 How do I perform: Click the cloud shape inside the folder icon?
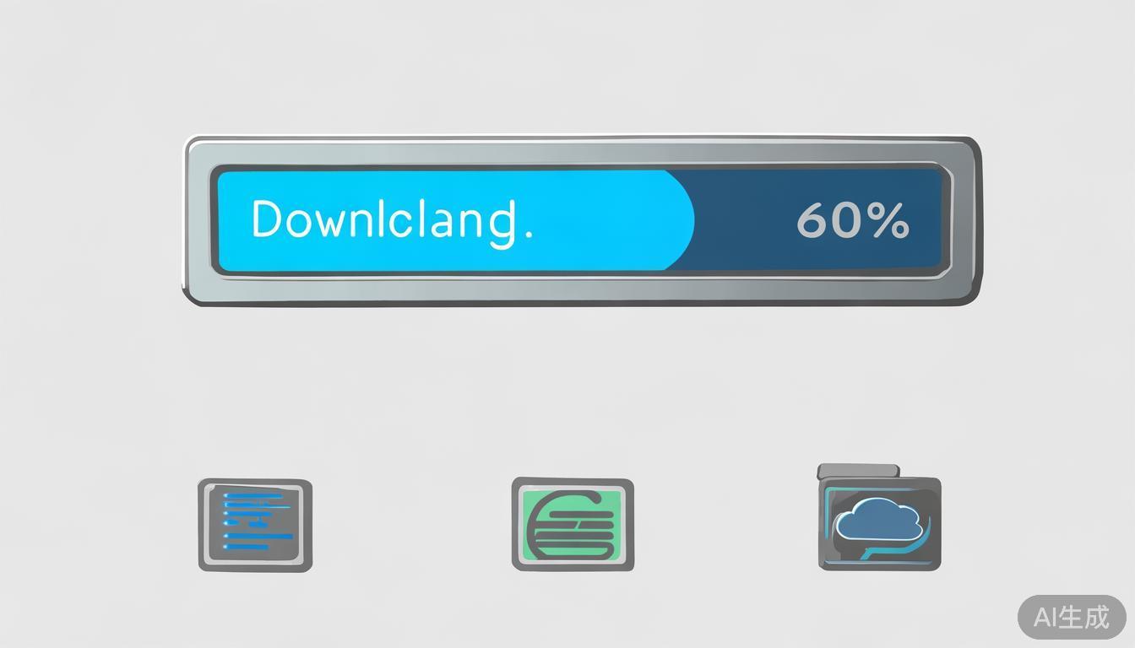tap(877, 520)
